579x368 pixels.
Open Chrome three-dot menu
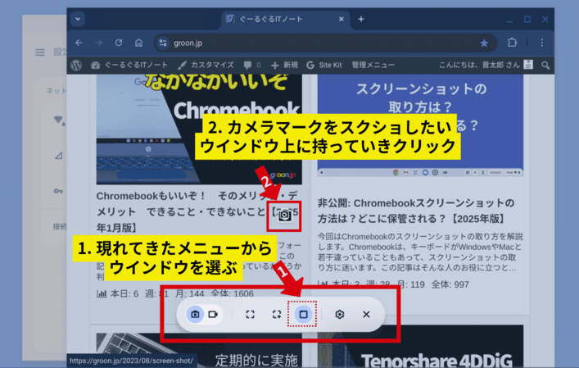pos(541,43)
